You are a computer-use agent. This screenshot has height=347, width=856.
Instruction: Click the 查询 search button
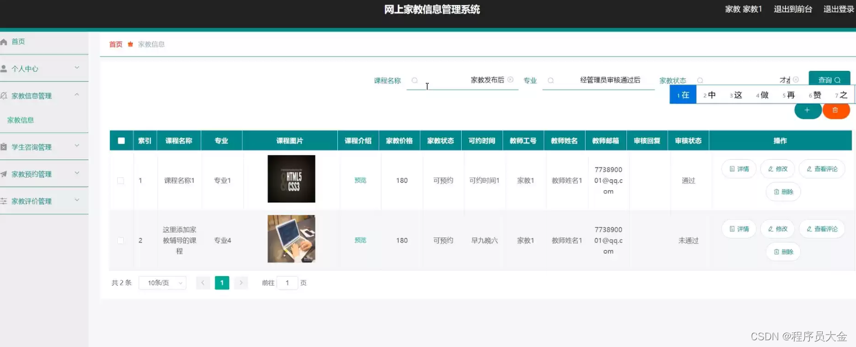[x=828, y=79]
